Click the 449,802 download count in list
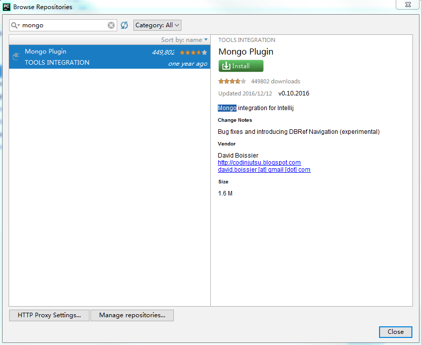 [x=163, y=53]
